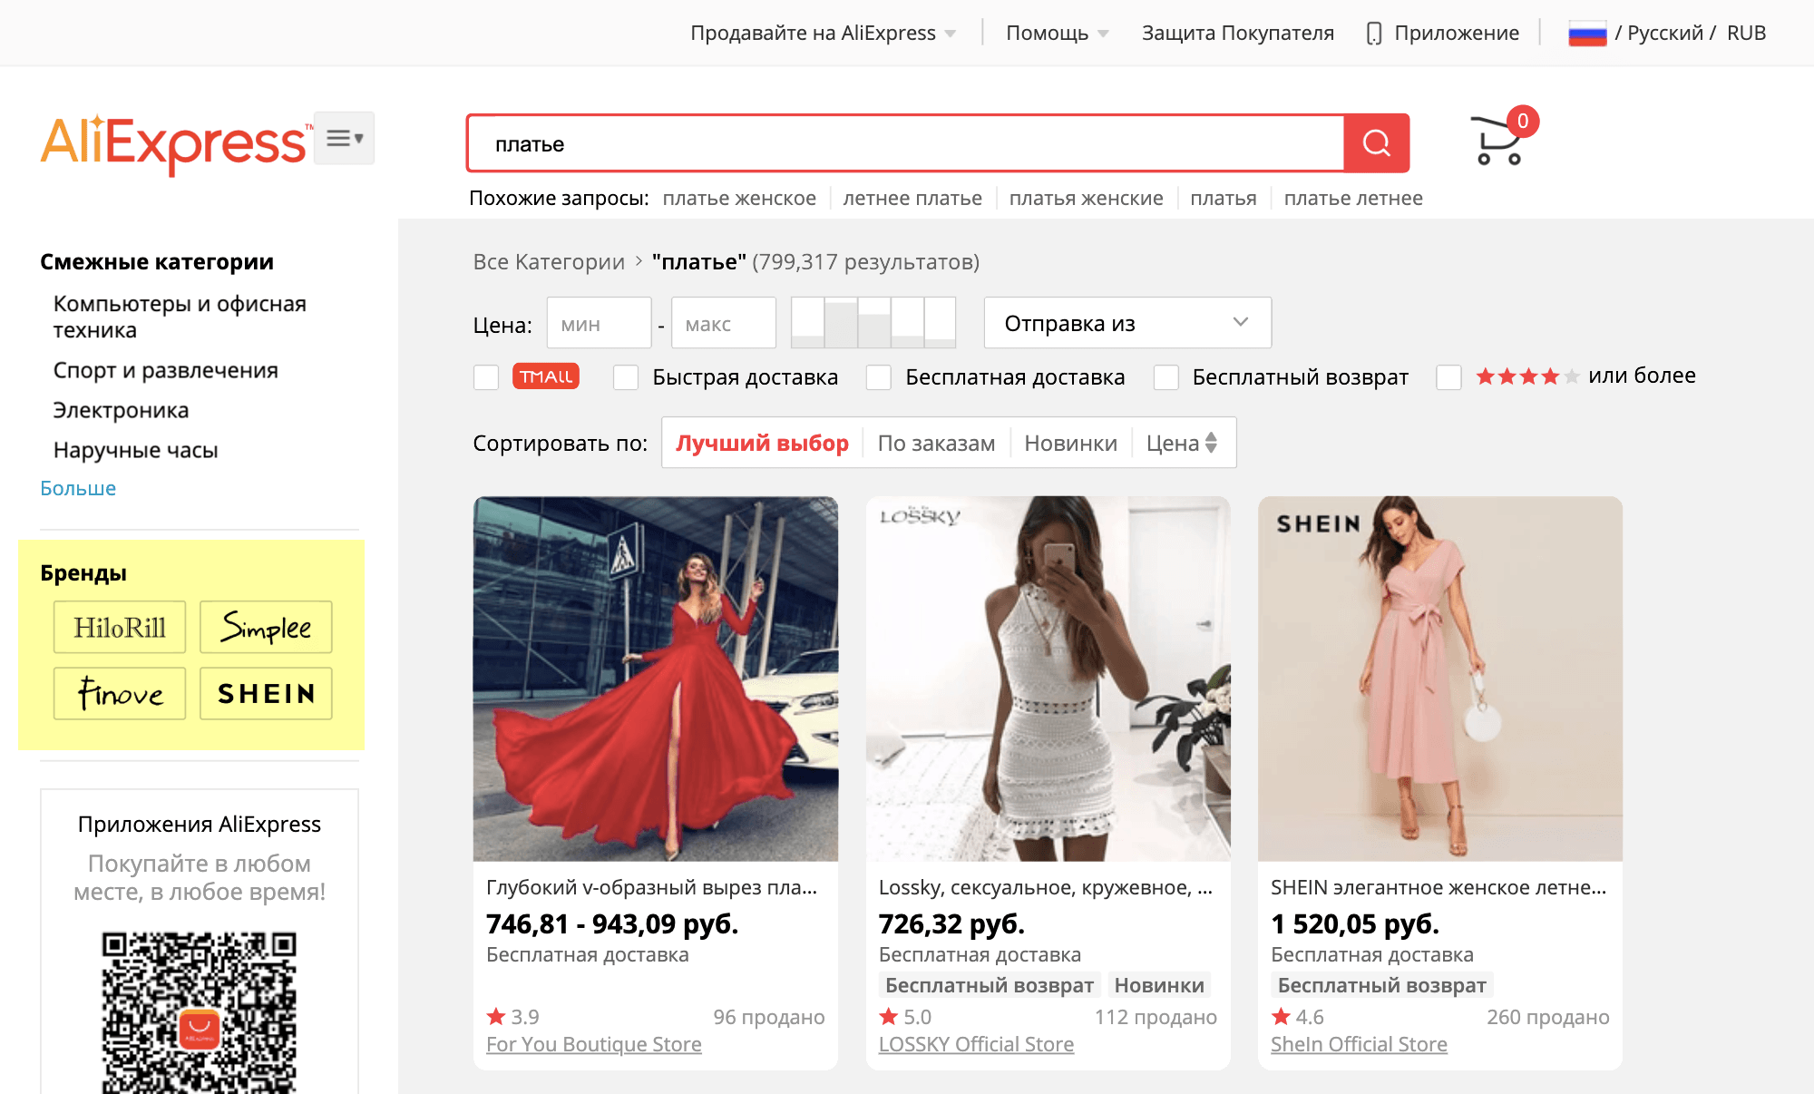Click the Новинки tag on Lossky product
This screenshot has height=1094, width=1814.
pyautogui.click(x=1159, y=985)
